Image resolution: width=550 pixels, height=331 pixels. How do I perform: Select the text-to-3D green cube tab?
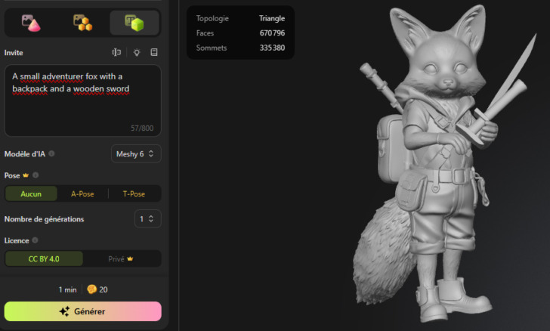click(134, 23)
